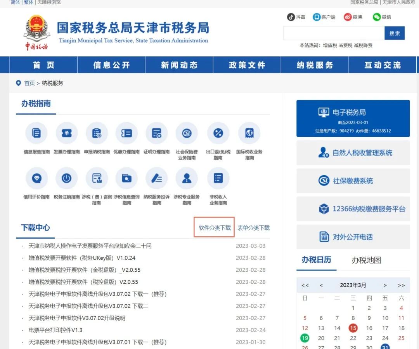Open the 电子税务局 portal button

pos(353,119)
